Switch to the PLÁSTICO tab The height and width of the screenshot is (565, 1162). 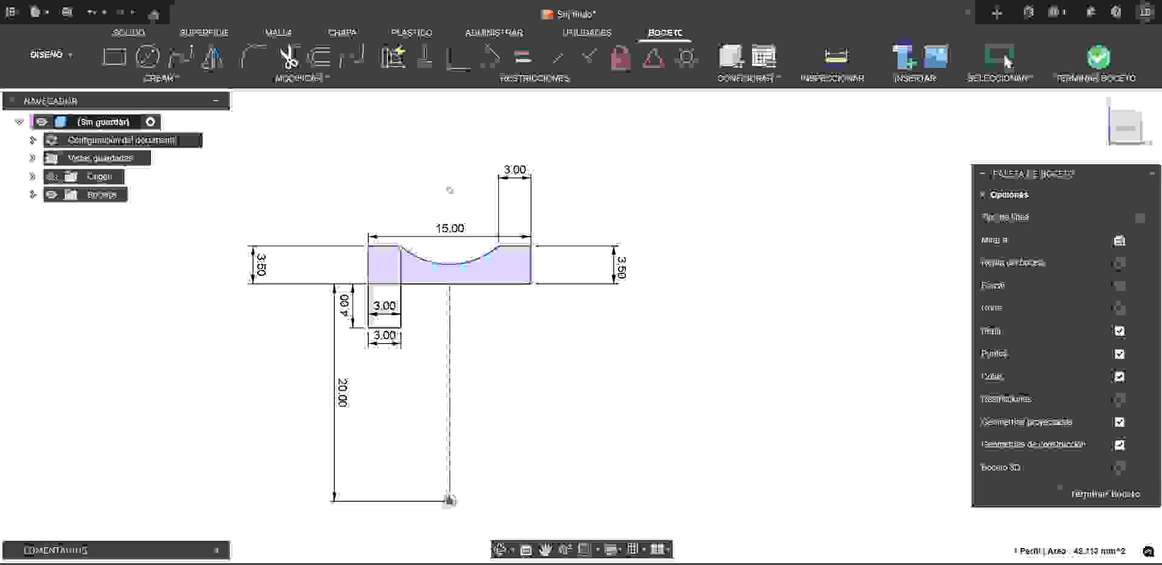pyautogui.click(x=411, y=33)
